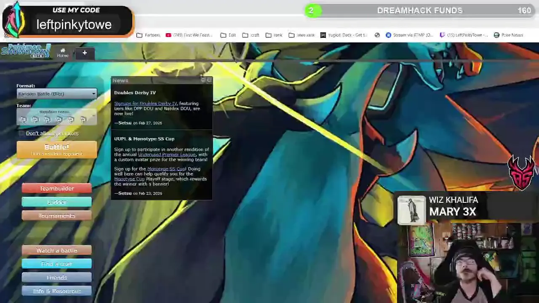Viewport: 539px width, 303px height.
Task: Open the Teambuilder
Action: (x=57, y=189)
